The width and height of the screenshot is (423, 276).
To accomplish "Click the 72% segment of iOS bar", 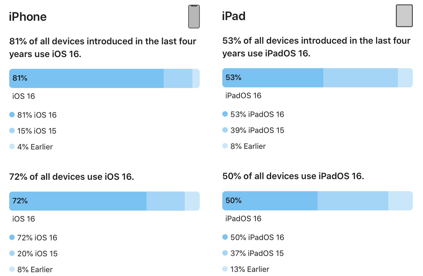I will point(78,201).
